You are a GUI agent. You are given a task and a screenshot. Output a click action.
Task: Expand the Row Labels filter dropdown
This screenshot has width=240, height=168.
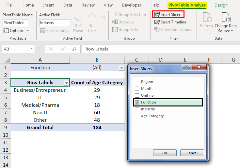click(66, 83)
